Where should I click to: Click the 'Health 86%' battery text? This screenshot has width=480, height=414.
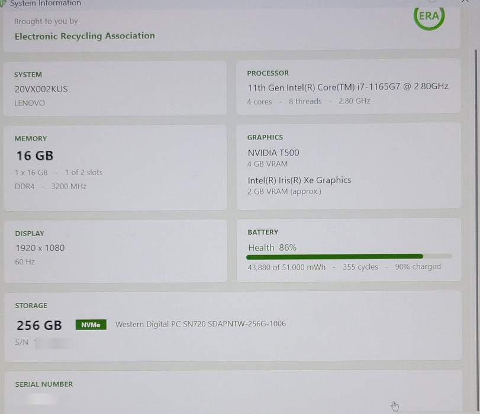[x=272, y=248]
